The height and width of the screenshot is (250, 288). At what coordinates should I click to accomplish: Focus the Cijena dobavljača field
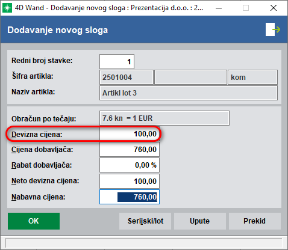[x=130, y=150]
